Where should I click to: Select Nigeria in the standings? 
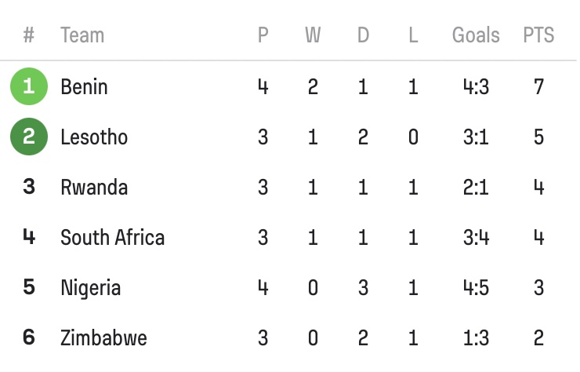pos(90,287)
